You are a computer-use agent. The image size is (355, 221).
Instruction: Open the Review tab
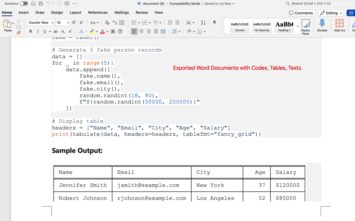tap(142, 12)
